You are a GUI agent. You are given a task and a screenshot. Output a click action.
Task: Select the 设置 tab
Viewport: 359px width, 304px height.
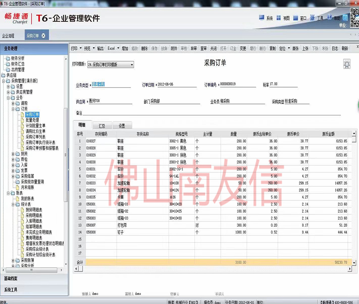[122, 126]
